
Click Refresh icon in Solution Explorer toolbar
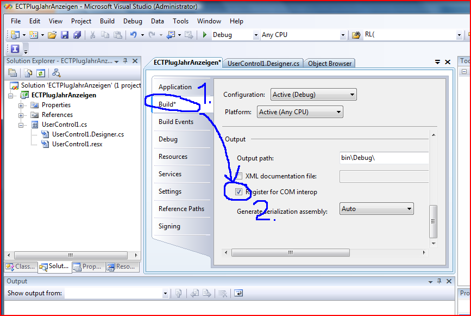[x=41, y=73]
